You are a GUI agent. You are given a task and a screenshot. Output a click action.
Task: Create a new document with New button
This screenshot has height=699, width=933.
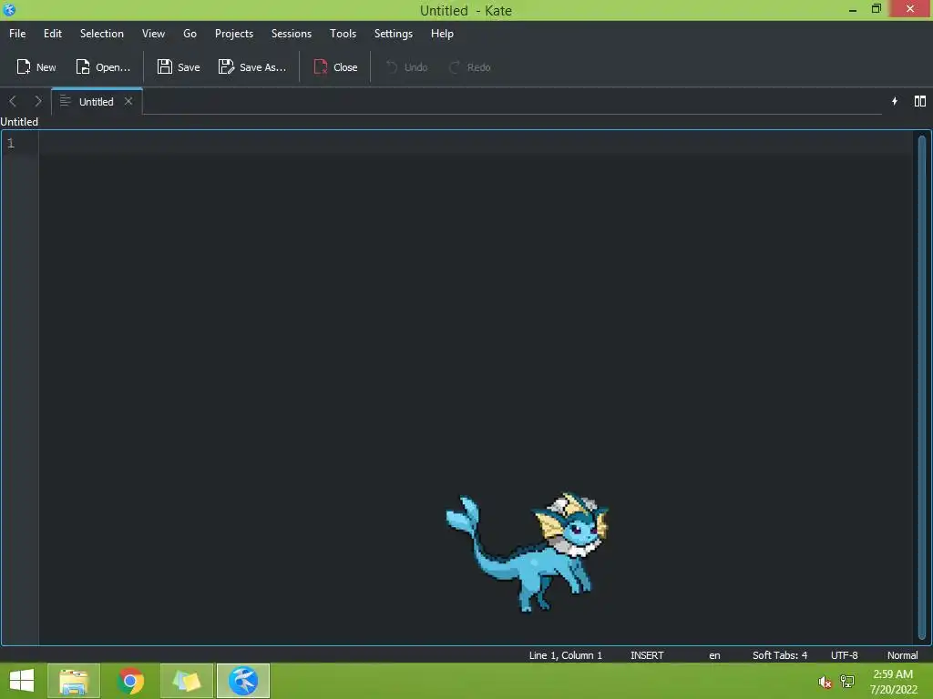click(36, 67)
